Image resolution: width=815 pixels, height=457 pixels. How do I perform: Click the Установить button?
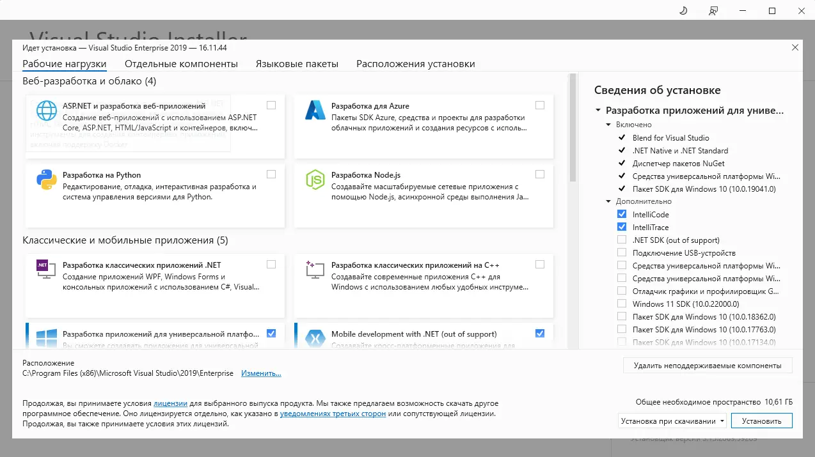tap(762, 421)
